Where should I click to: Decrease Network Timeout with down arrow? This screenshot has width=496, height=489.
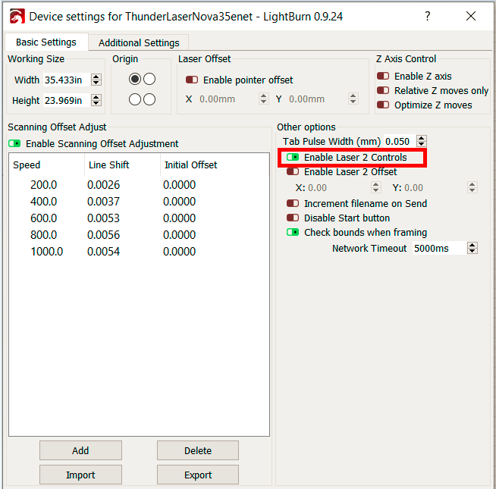point(472,252)
